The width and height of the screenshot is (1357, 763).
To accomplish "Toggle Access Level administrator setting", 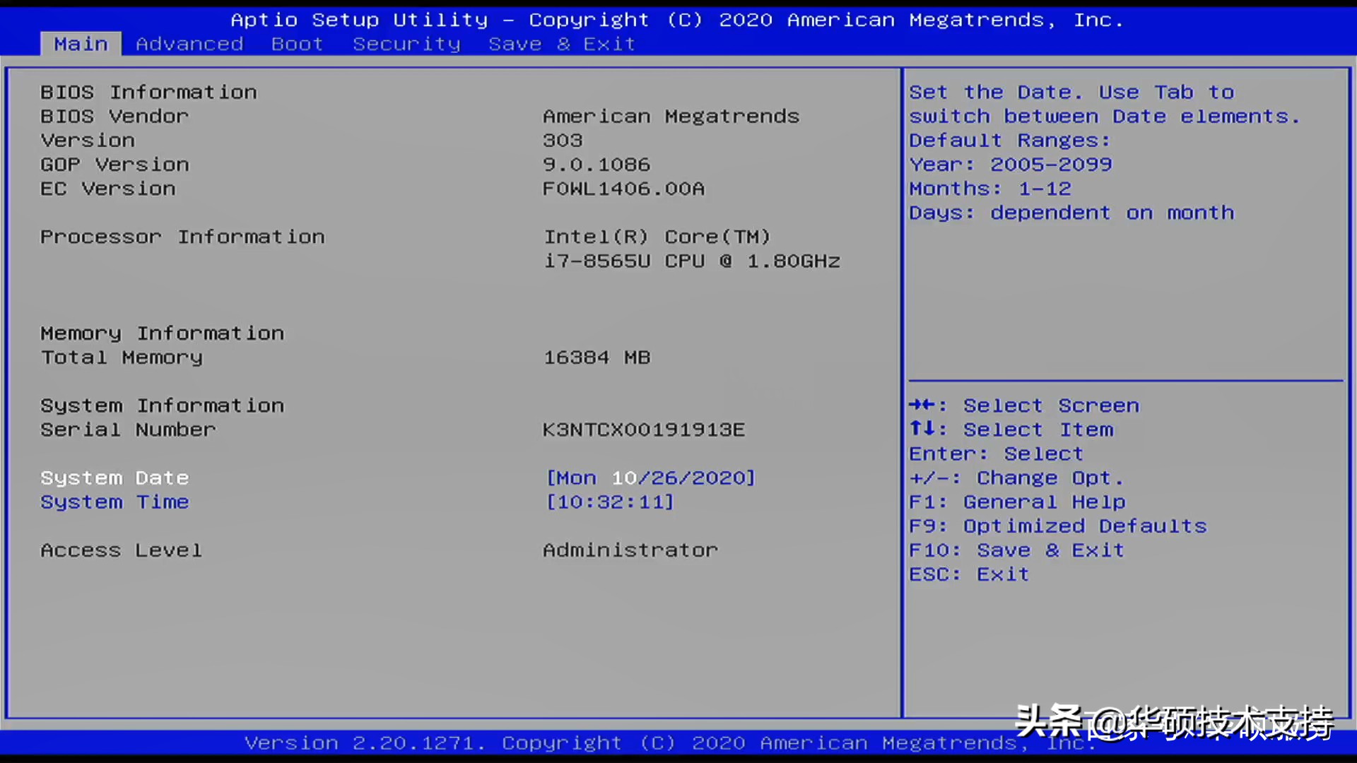I will [630, 550].
